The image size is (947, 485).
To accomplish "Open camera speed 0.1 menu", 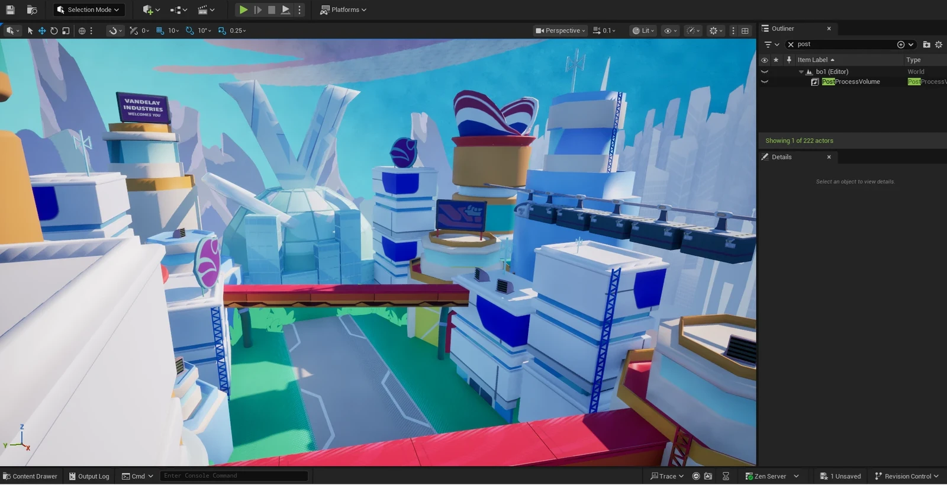I will pyautogui.click(x=604, y=30).
